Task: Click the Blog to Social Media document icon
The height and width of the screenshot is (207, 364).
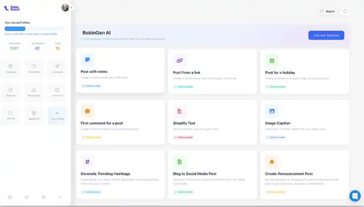Action: coord(179,162)
